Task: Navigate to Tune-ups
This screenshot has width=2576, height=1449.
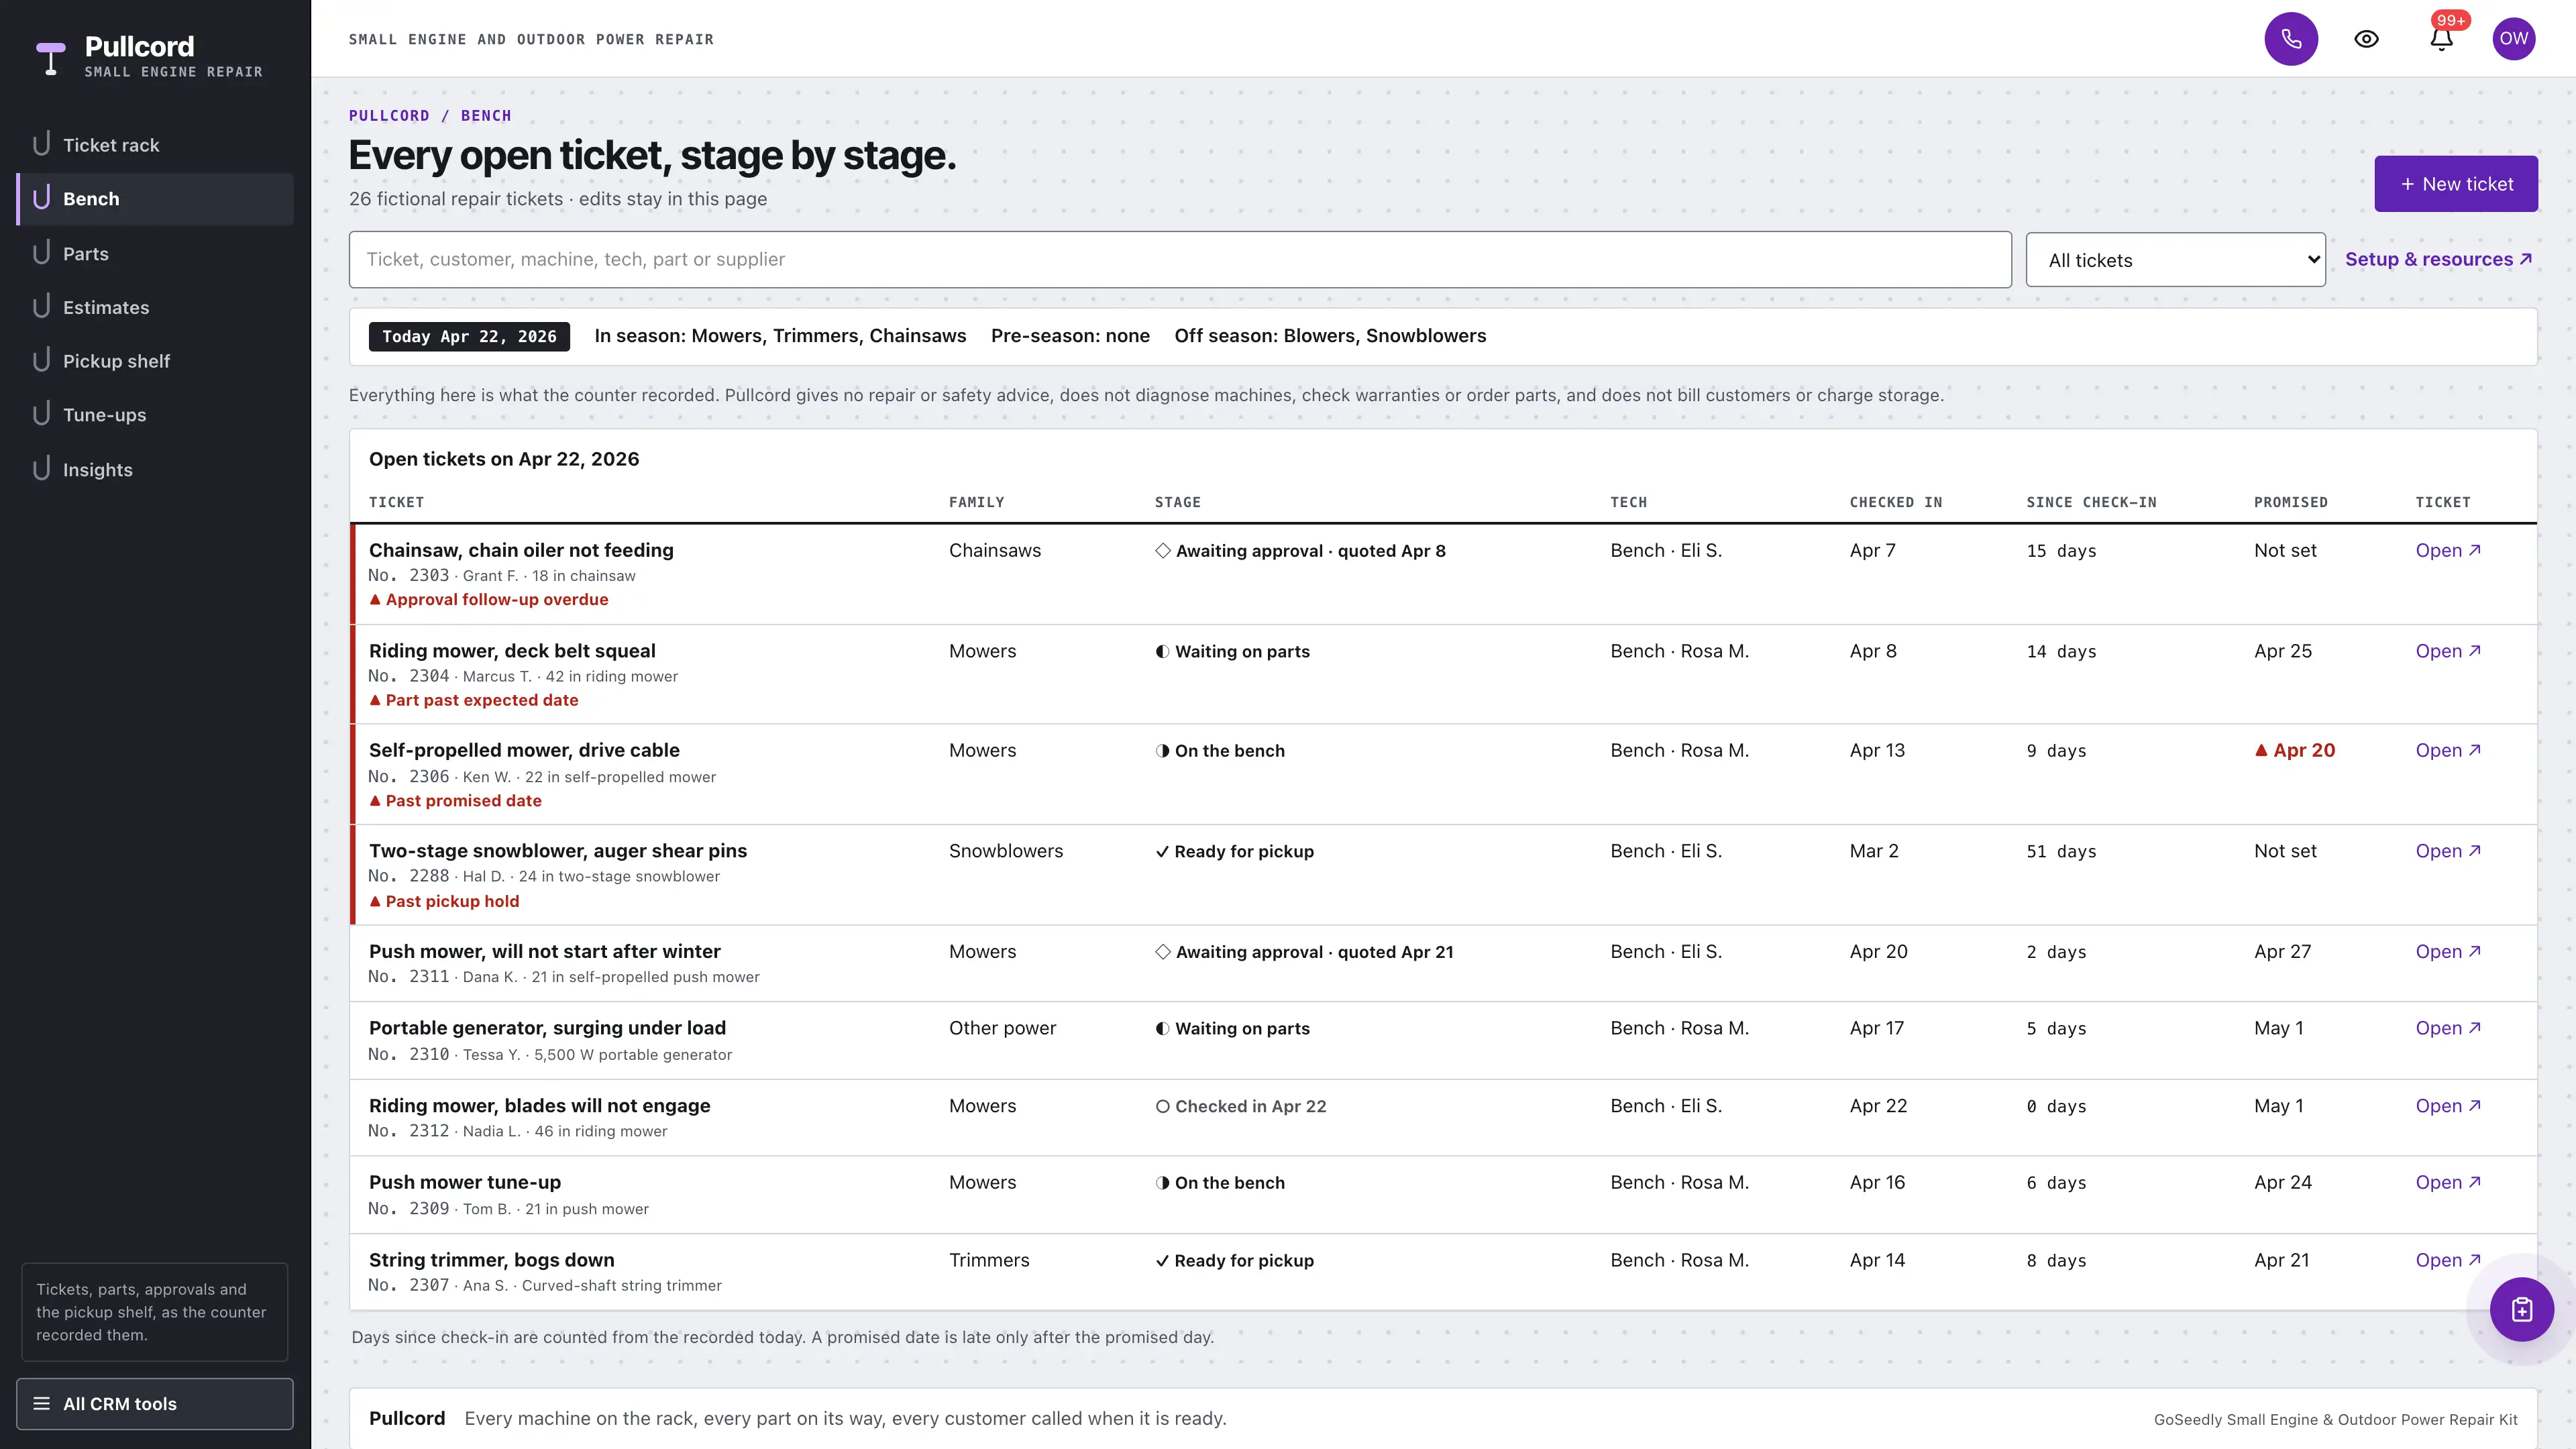Action: click(x=155, y=415)
